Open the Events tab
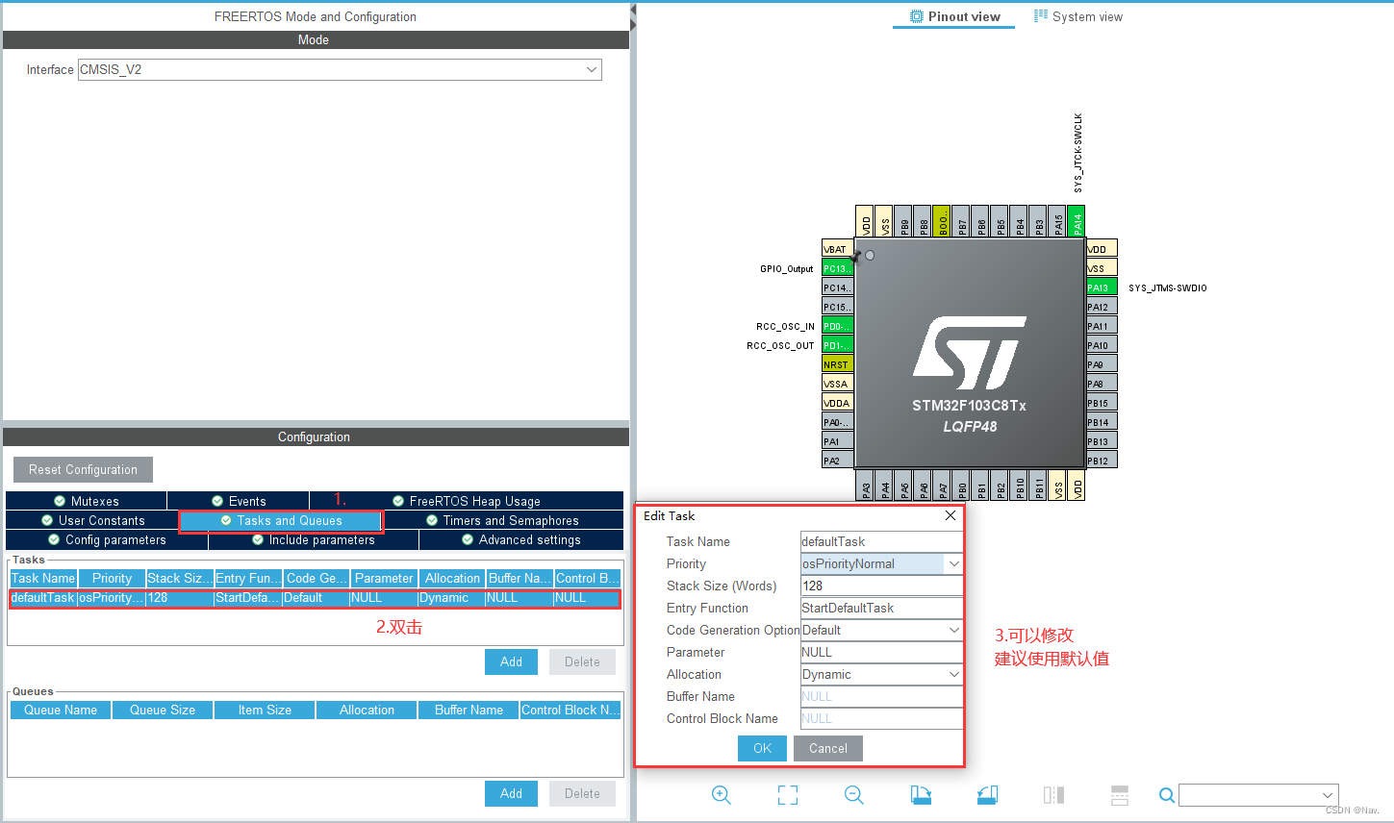This screenshot has width=1394, height=823. 239,501
